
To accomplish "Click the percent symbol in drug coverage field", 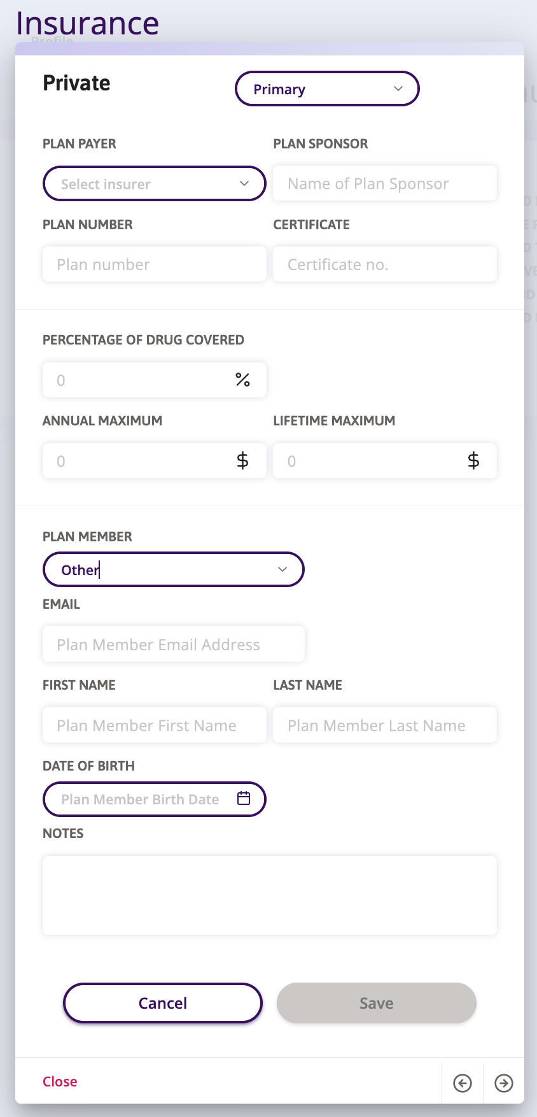I will [x=242, y=380].
